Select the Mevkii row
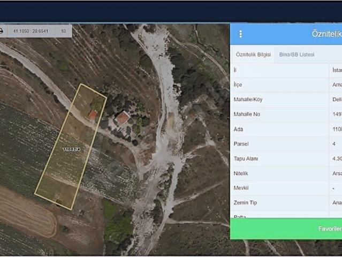The height and width of the screenshot is (257, 342). point(286,188)
